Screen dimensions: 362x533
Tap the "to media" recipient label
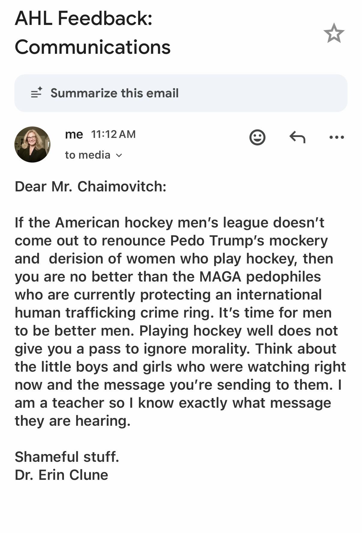coord(88,155)
